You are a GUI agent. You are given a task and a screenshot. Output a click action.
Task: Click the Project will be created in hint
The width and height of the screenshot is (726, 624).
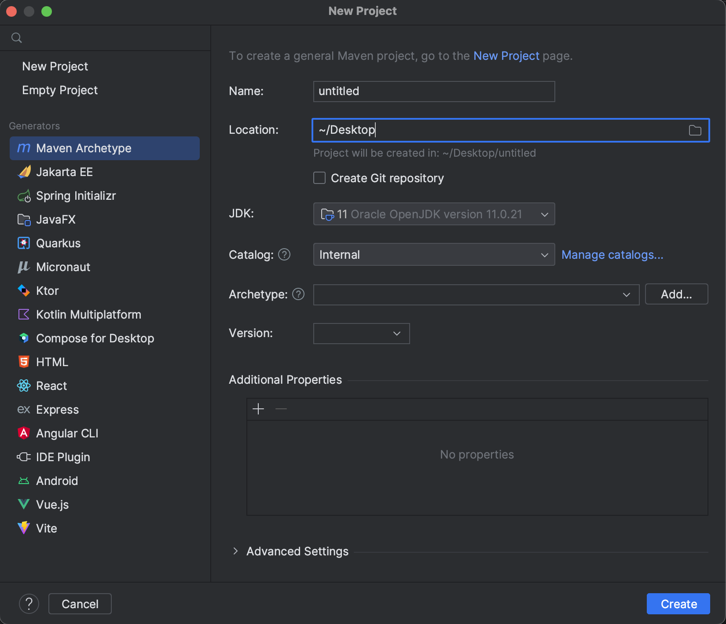424,153
